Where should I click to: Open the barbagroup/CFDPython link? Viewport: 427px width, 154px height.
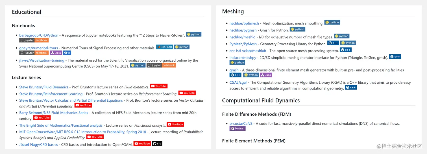pyautogui.click(x=39, y=35)
